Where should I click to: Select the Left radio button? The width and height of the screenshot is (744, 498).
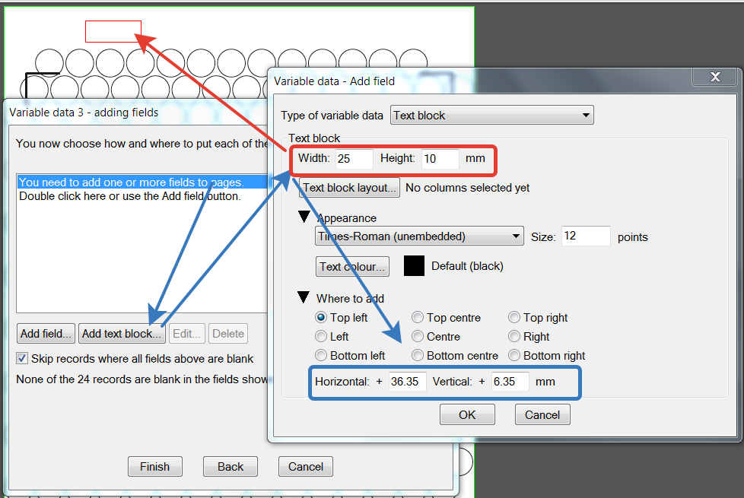[x=321, y=336]
